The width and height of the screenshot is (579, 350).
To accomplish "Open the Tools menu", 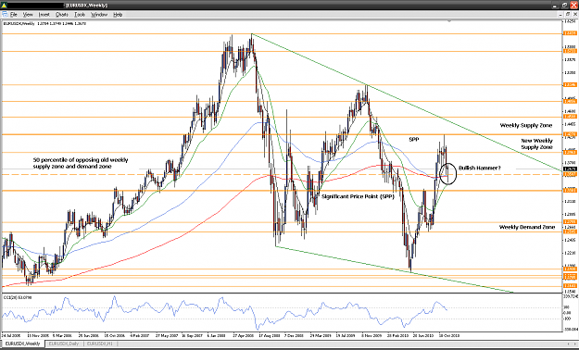I will pyautogui.click(x=80, y=15).
